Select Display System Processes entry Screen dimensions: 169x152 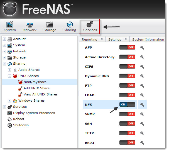[34, 113]
